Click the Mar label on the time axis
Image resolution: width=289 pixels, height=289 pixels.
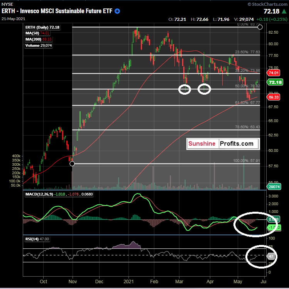(x=179, y=282)
